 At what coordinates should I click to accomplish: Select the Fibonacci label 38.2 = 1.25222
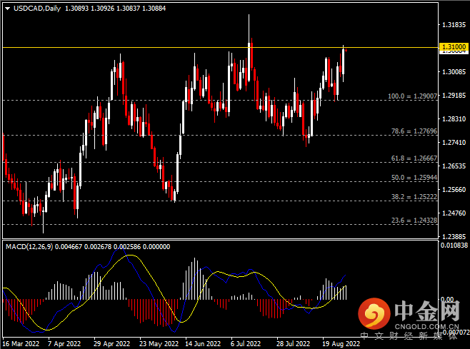click(414, 197)
